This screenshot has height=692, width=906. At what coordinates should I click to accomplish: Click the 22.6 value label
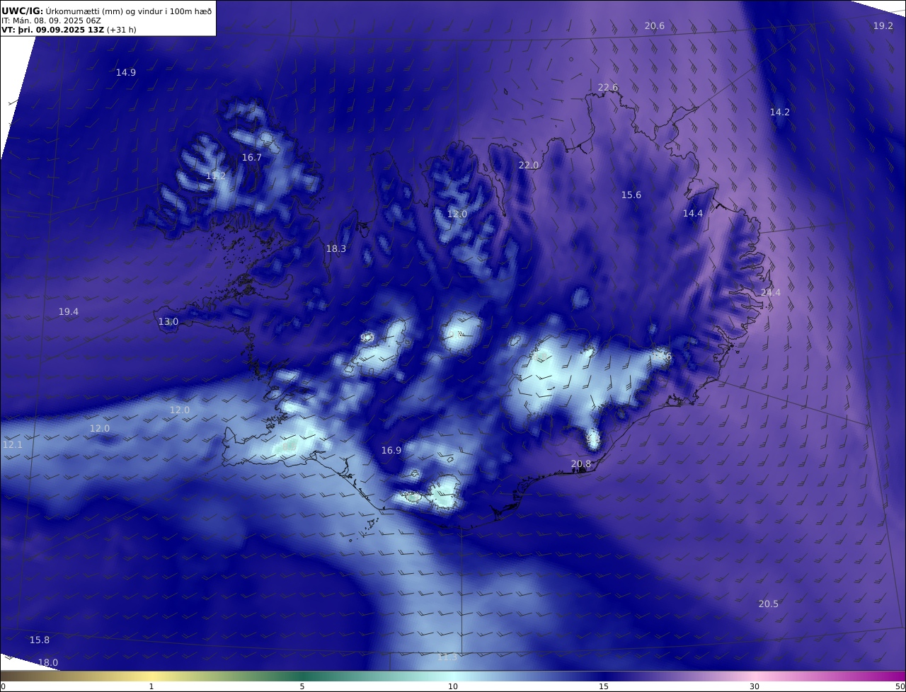tap(608, 88)
